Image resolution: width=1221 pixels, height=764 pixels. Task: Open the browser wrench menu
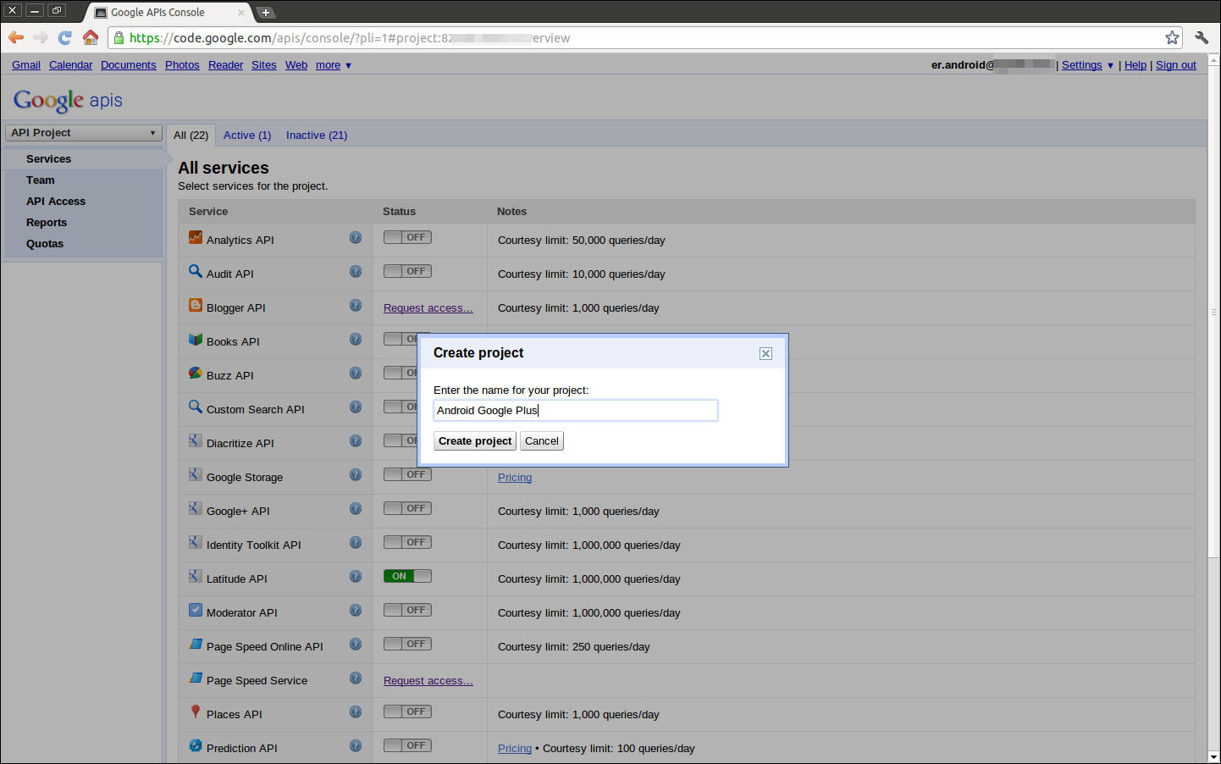(x=1202, y=37)
